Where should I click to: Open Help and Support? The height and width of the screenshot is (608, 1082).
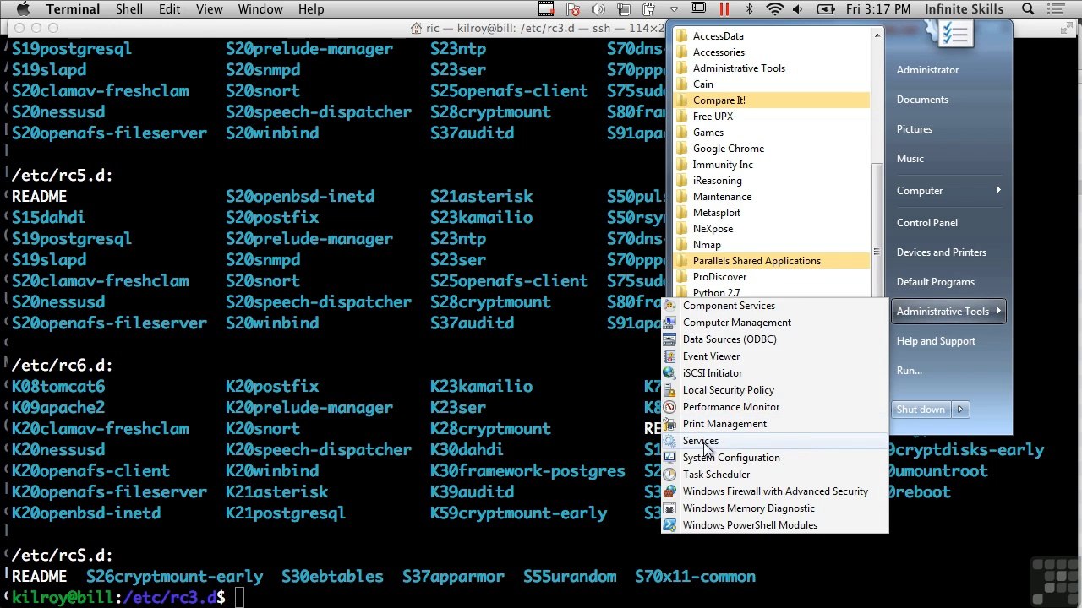(x=936, y=341)
